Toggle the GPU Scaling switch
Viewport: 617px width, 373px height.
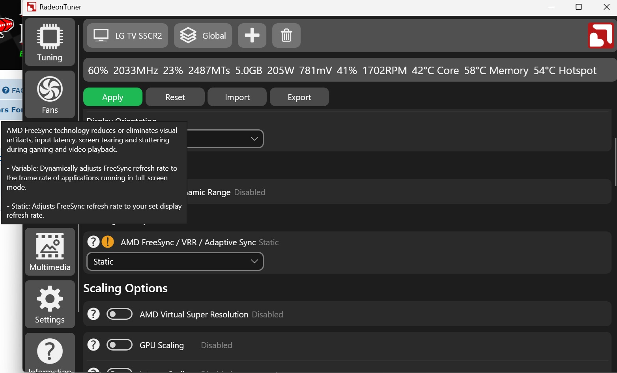[x=120, y=345]
